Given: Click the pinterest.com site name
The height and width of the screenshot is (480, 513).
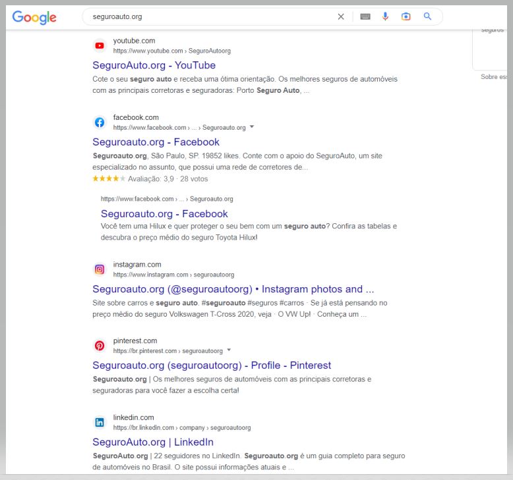Looking at the screenshot, I should [135, 341].
